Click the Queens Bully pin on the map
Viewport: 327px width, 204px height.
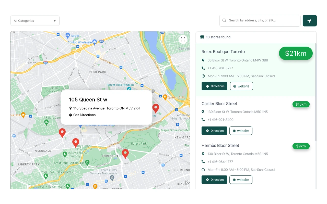pyautogui.click(x=165, y=97)
